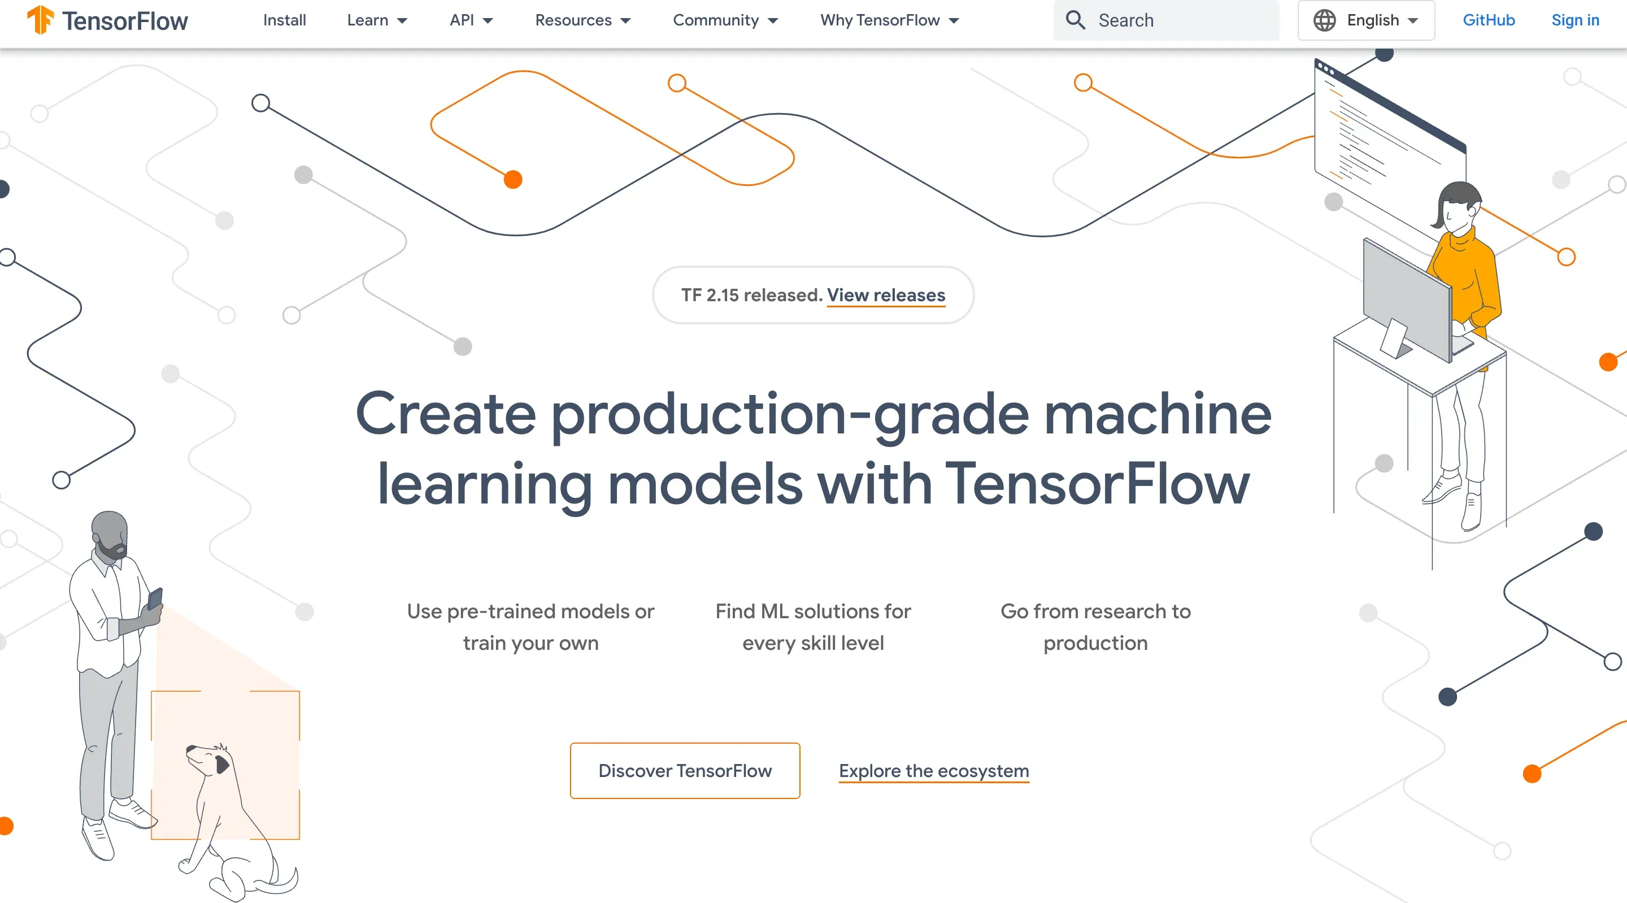
Task: Open the Explore the ecosystem link
Action: tap(933, 771)
